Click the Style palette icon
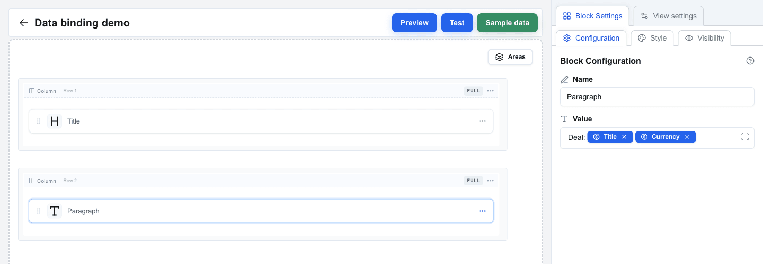 coord(642,38)
